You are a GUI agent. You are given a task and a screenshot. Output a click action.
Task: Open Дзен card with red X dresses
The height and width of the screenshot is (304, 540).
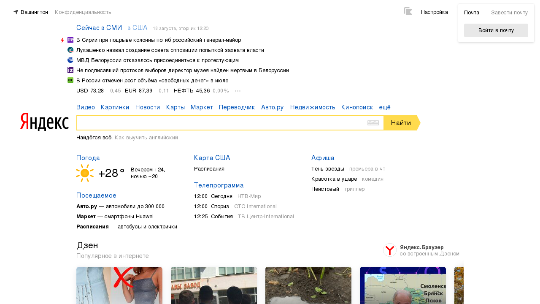point(119,285)
